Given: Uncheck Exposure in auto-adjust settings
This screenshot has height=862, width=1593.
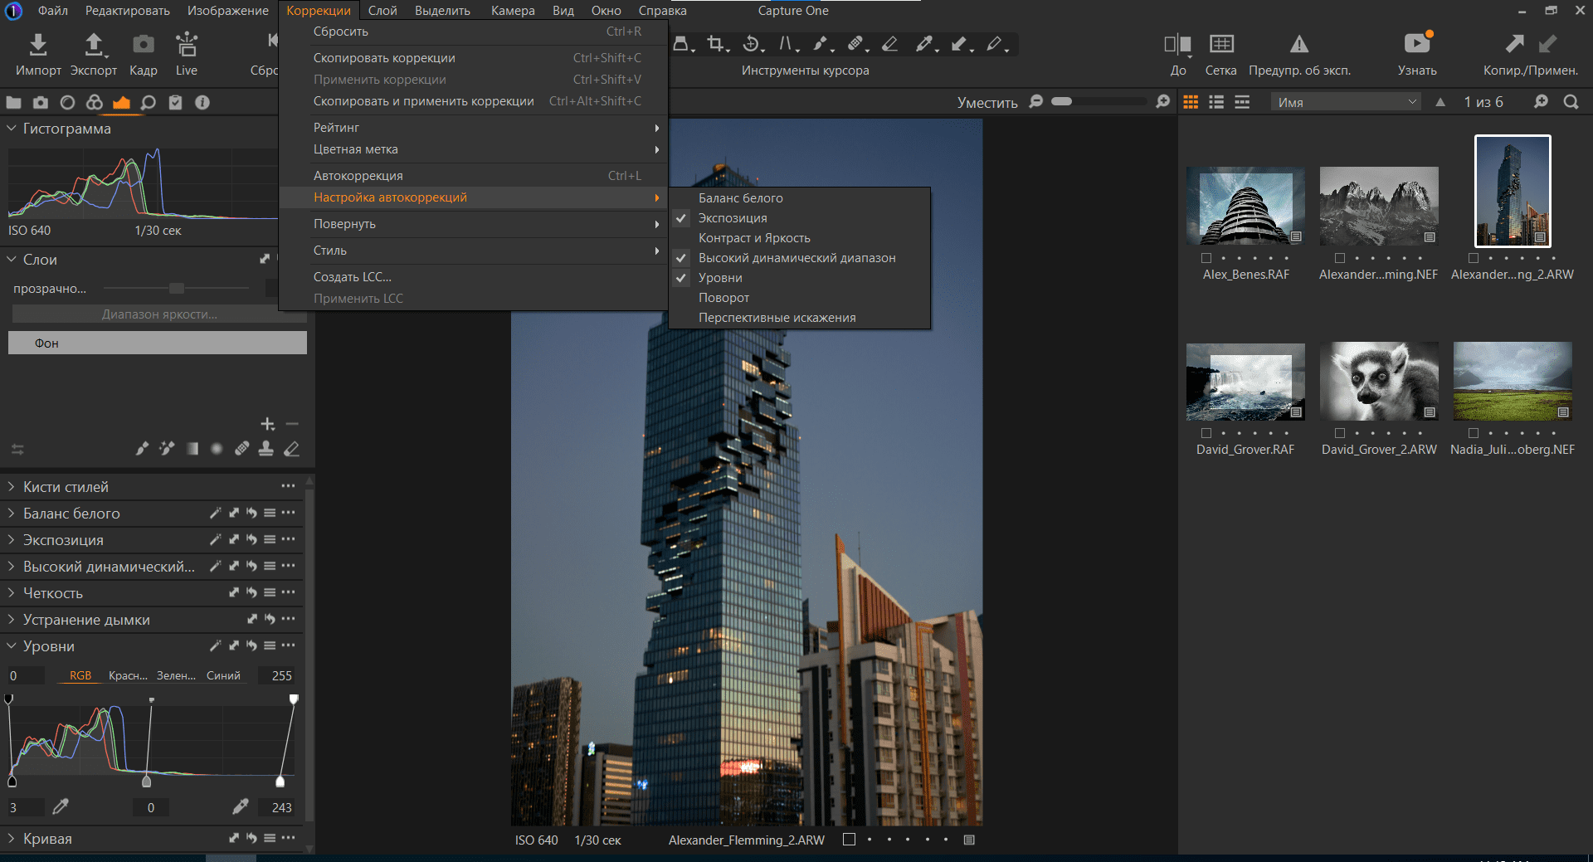Looking at the screenshot, I should [733, 218].
